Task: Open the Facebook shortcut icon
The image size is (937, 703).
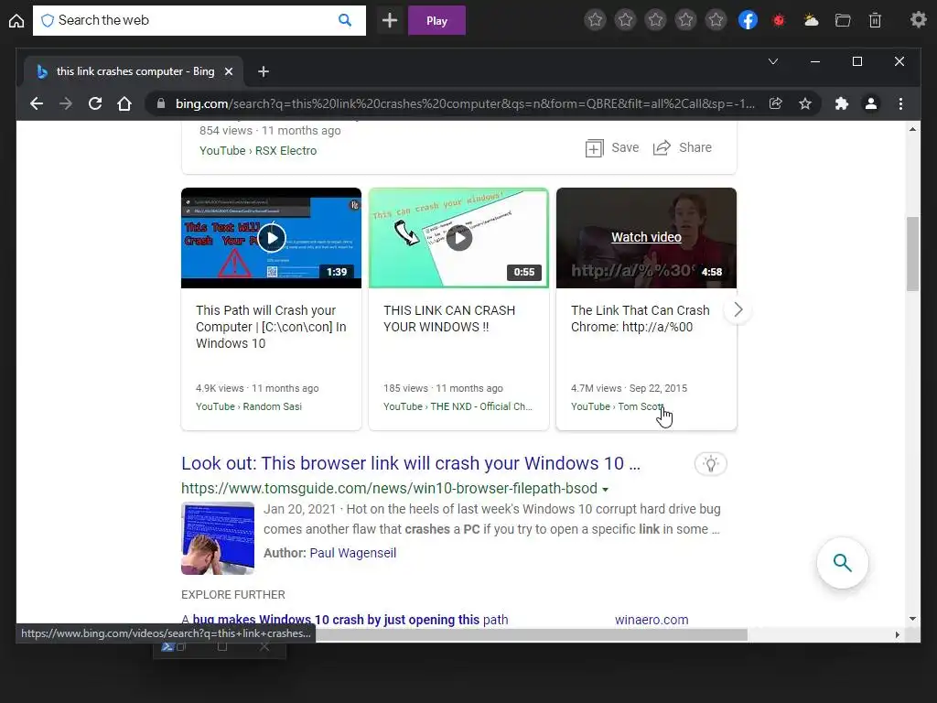Action: click(x=748, y=20)
